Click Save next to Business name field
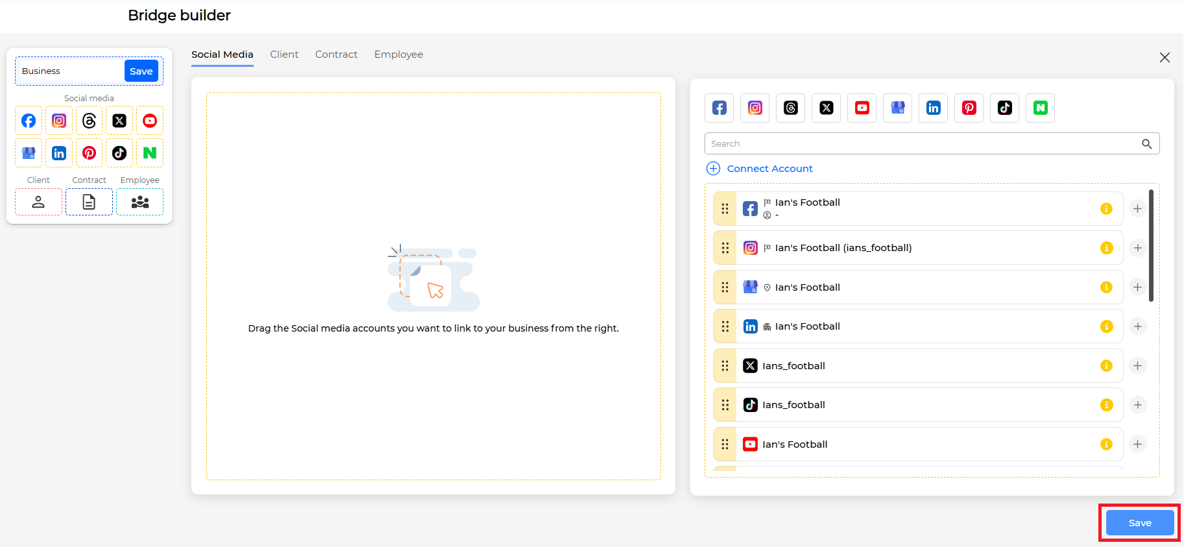 pyautogui.click(x=141, y=71)
